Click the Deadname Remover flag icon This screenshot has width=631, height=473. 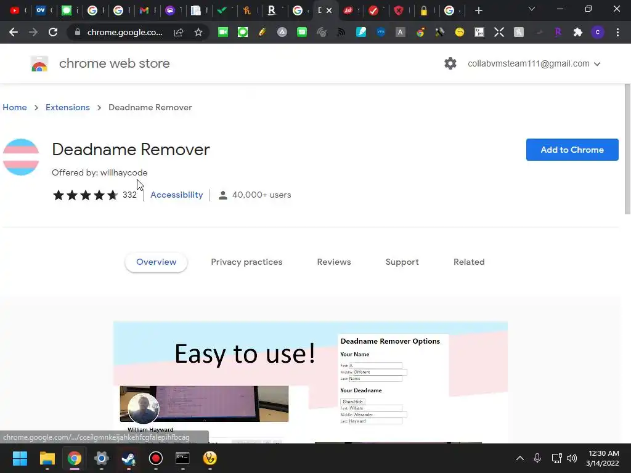click(x=21, y=157)
